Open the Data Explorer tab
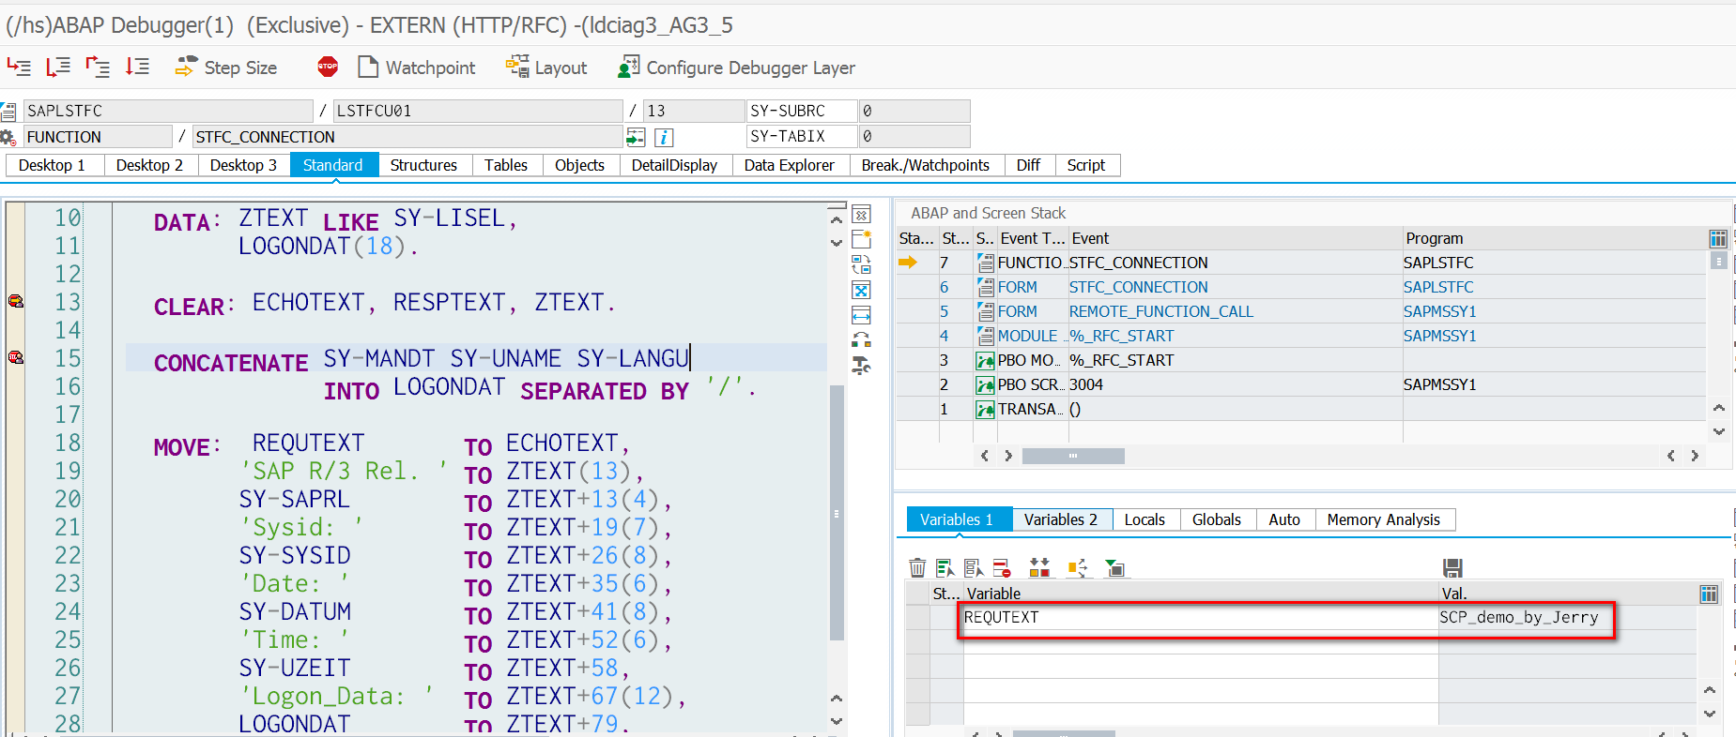This screenshot has height=737, width=1736. (790, 165)
